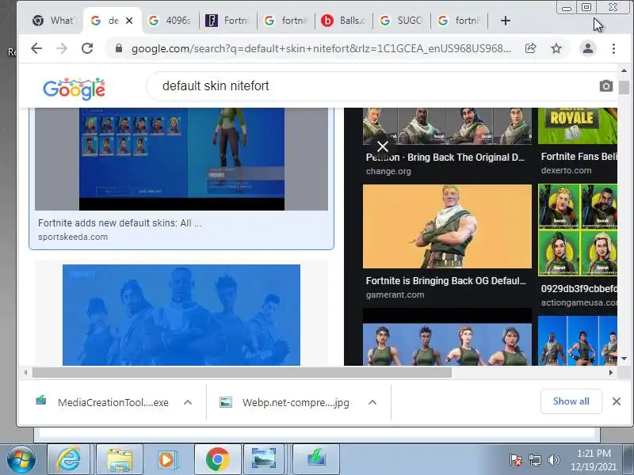Open the '0929db3f9cbbefc' related result
The width and height of the screenshot is (634, 475).
579,289
